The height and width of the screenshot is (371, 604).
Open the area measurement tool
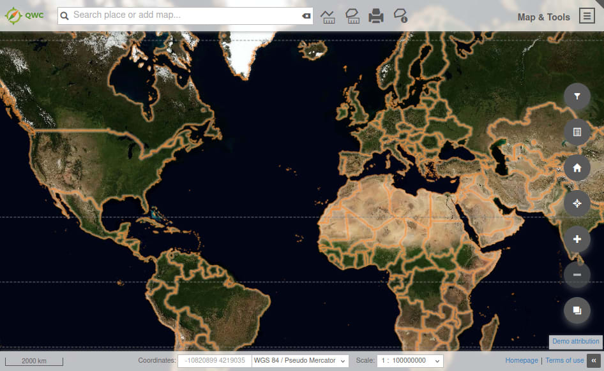pos(353,16)
